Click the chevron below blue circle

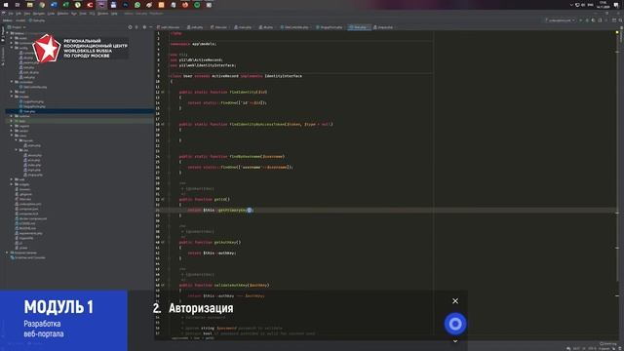point(455,341)
